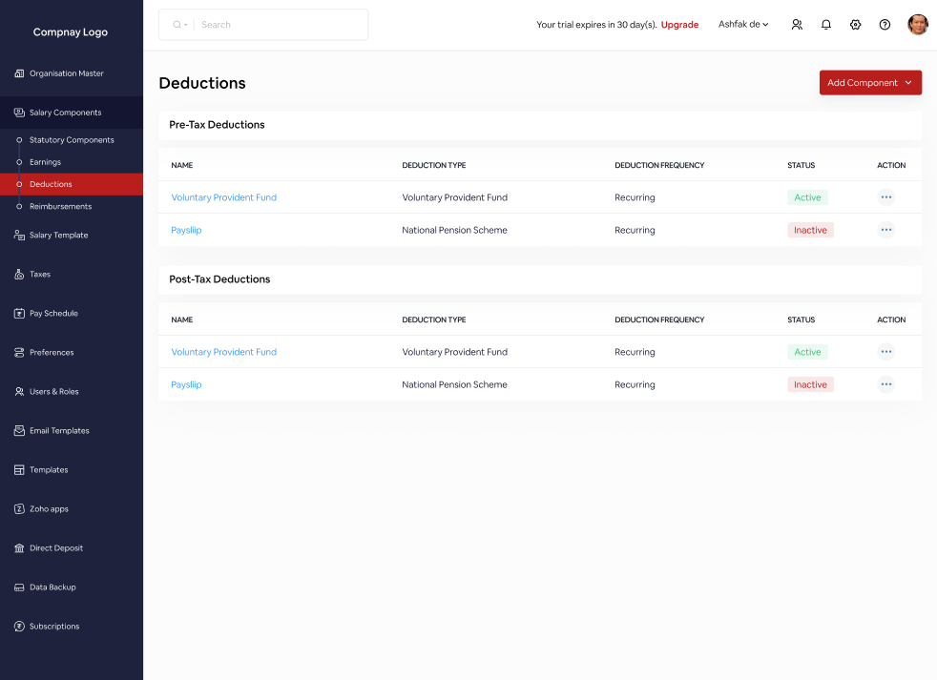The height and width of the screenshot is (680, 937).
Task: Open the users icon in top bar
Action: 797,25
